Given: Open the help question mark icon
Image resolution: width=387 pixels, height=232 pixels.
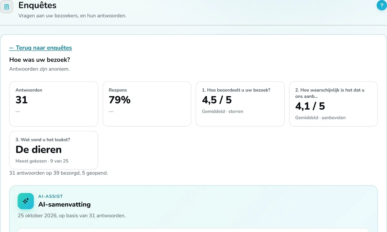Looking at the screenshot, I should pyautogui.click(x=382, y=5).
